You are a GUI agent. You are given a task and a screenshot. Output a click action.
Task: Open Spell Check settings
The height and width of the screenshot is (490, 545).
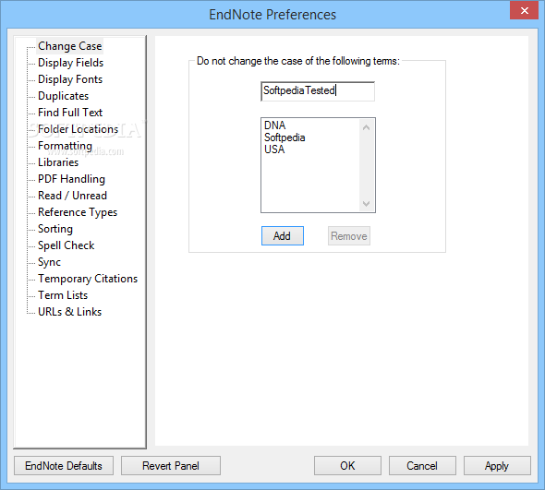[x=66, y=245]
